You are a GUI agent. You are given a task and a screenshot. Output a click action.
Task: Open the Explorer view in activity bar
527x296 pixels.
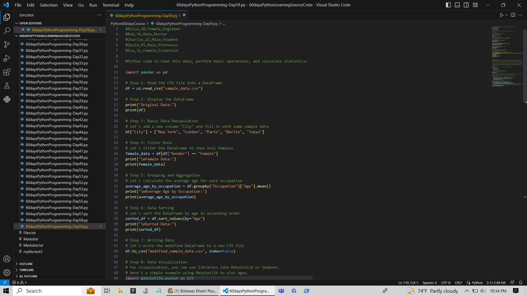[7, 17]
